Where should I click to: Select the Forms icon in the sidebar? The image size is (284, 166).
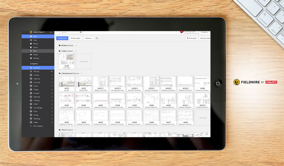click(35, 47)
